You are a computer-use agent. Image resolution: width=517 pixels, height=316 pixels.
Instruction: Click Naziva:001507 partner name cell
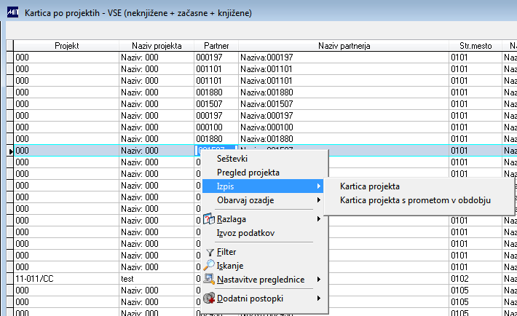click(344, 104)
